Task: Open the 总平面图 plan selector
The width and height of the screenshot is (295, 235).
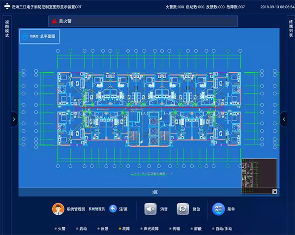Action: pos(47,36)
